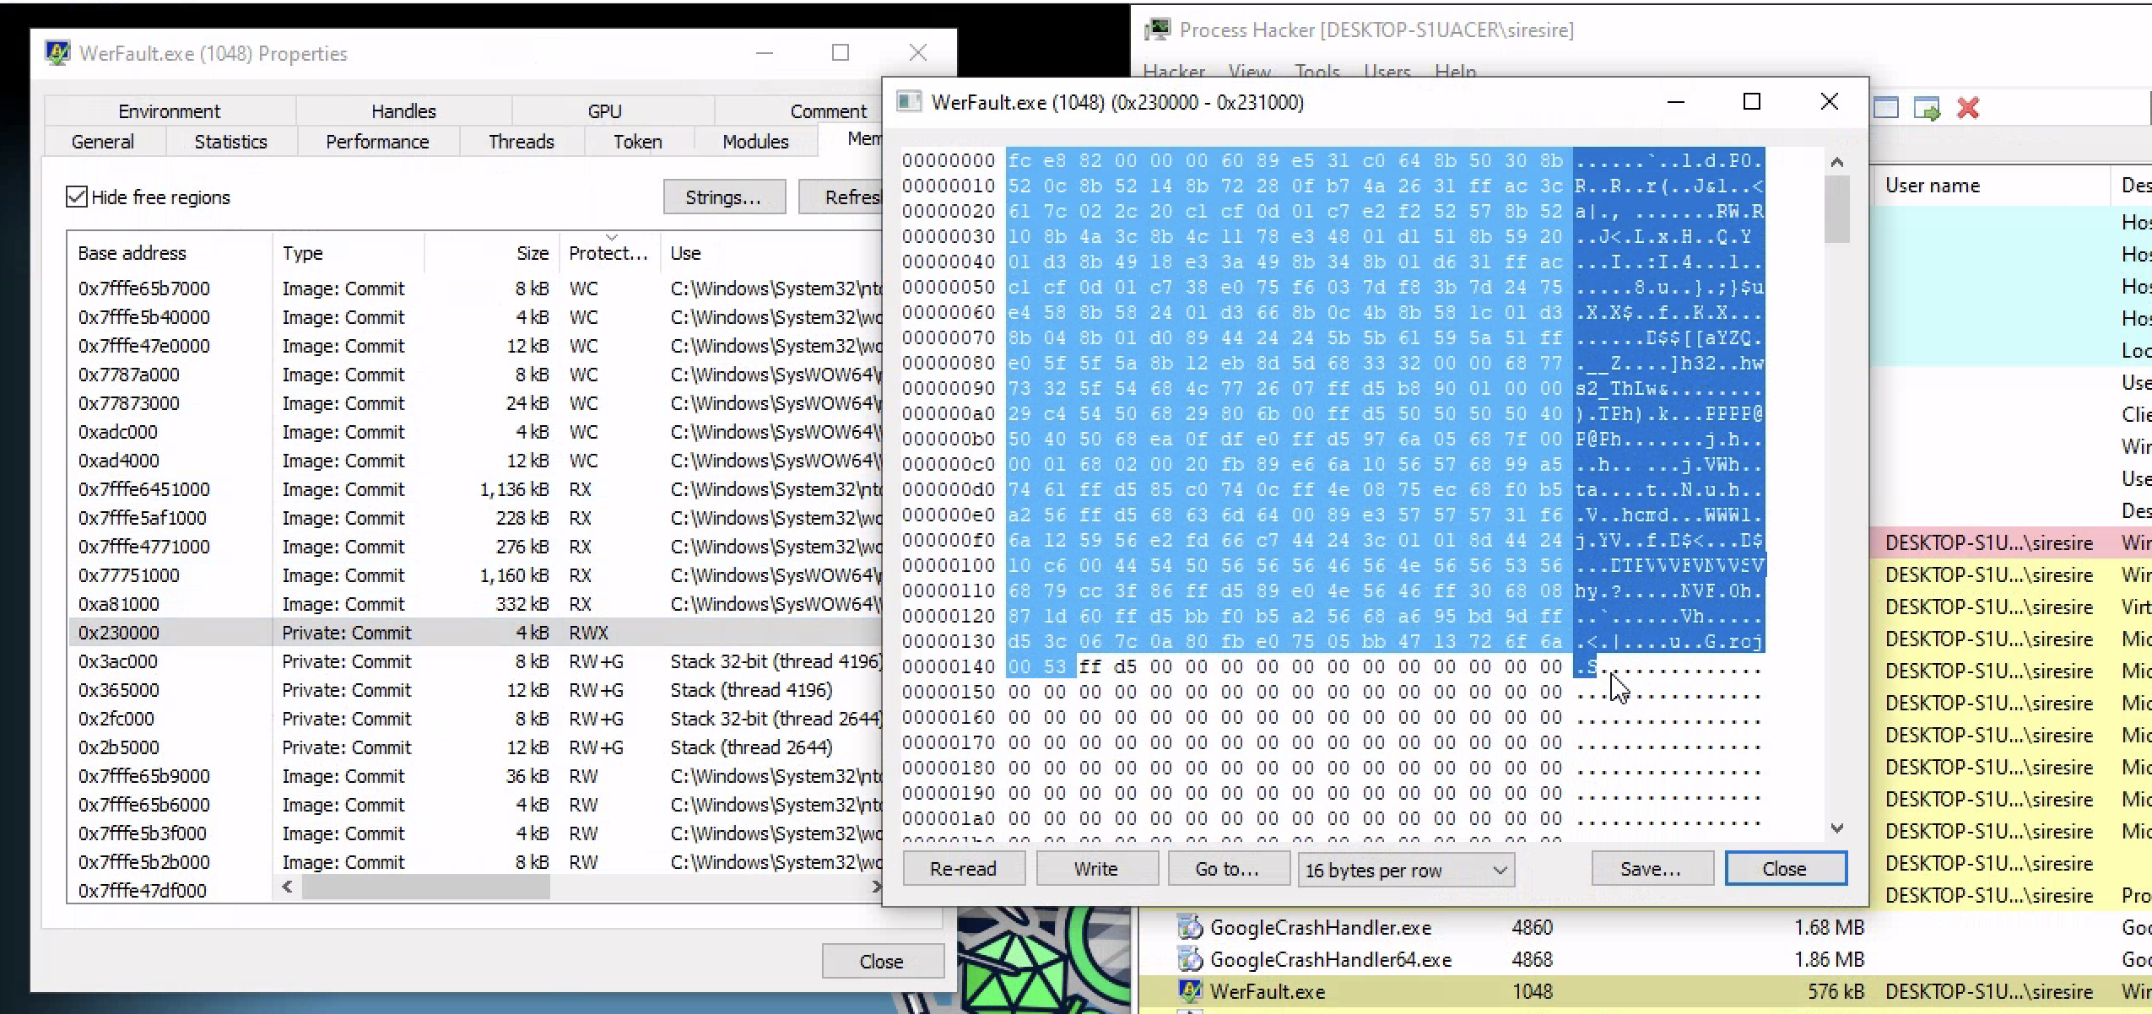Select the General tab
The width and height of the screenshot is (2152, 1014).
(x=103, y=142)
